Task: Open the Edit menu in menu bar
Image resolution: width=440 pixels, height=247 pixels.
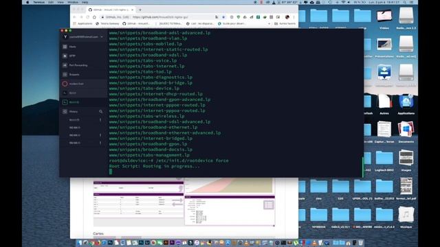Action: [x=51, y=2]
